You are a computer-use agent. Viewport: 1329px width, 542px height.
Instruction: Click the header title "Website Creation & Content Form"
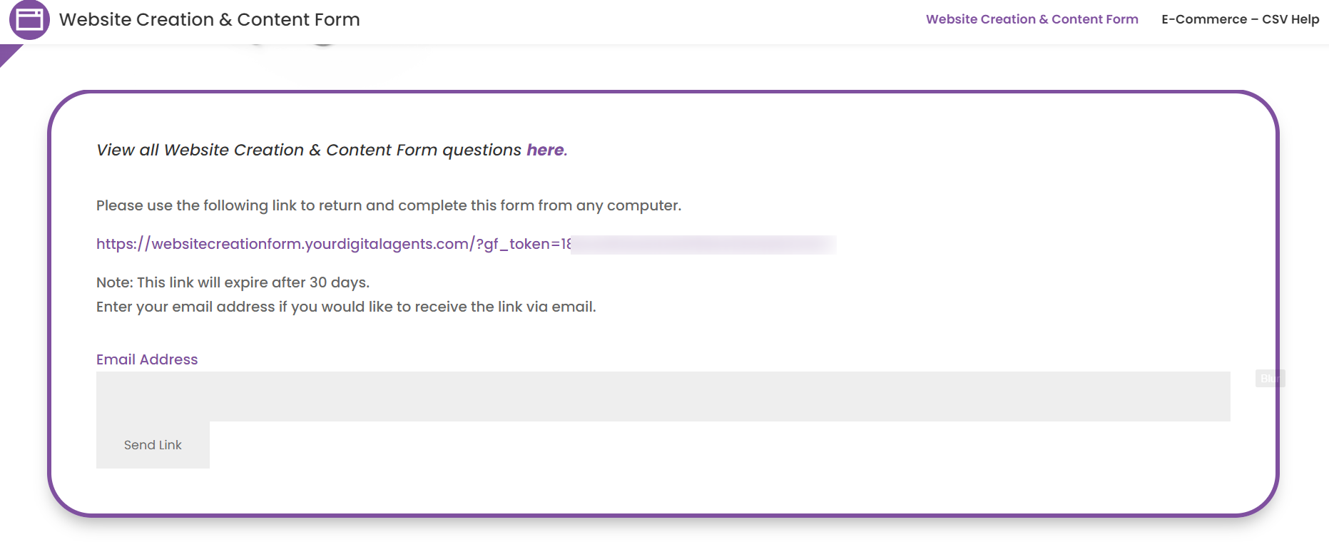point(209,20)
